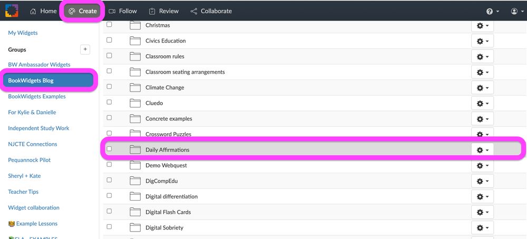Viewport: 527px width, 239px height.
Task: Select the Civics Education checkbox
Action: pos(109,40)
